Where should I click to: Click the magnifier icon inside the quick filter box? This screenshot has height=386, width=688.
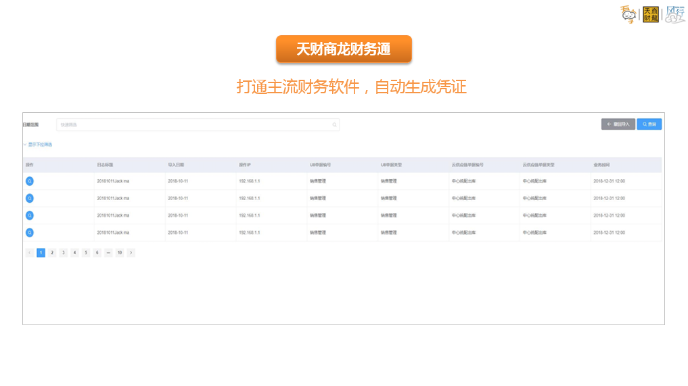334,125
